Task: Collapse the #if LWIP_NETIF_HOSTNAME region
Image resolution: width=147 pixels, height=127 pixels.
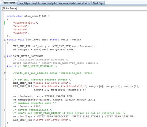Action: pyautogui.click(x=5, y=56)
